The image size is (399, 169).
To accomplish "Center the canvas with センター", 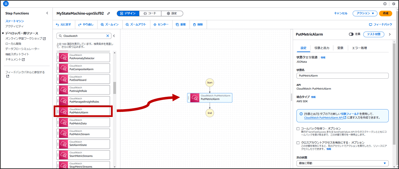I will [x=161, y=25].
